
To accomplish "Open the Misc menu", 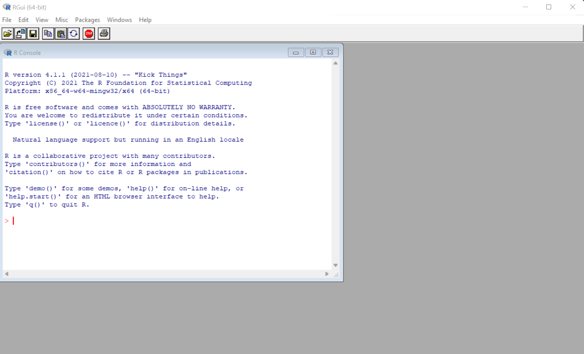I will coord(61,20).
